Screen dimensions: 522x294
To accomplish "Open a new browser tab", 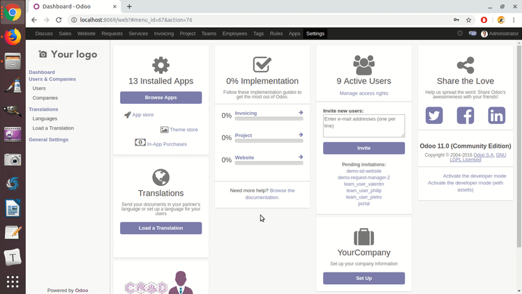I will (129, 6).
